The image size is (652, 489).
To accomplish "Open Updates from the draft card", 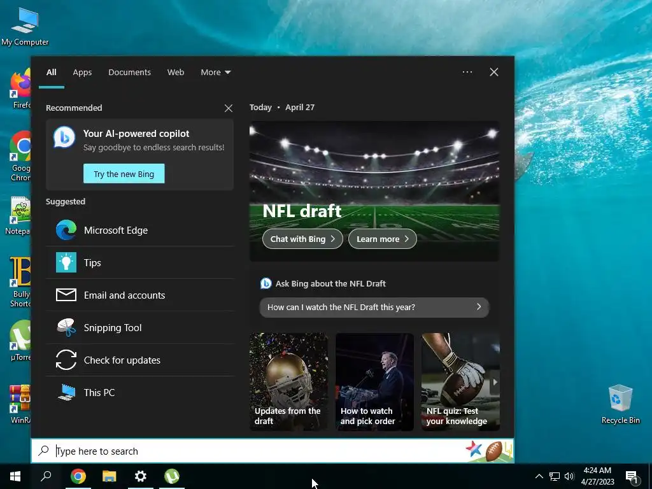I will [x=288, y=382].
